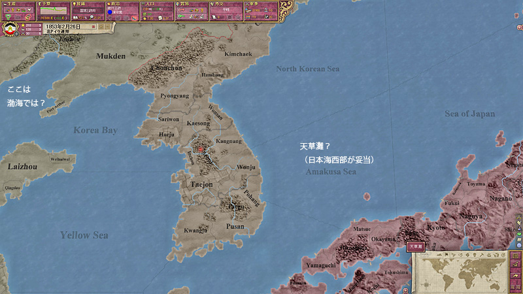Select the Kwangju province
The height and width of the screenshot is (294, 523).
(x=195, y=231)
